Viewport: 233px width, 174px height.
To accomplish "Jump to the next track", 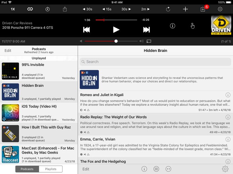I will (x=146, y=30).
